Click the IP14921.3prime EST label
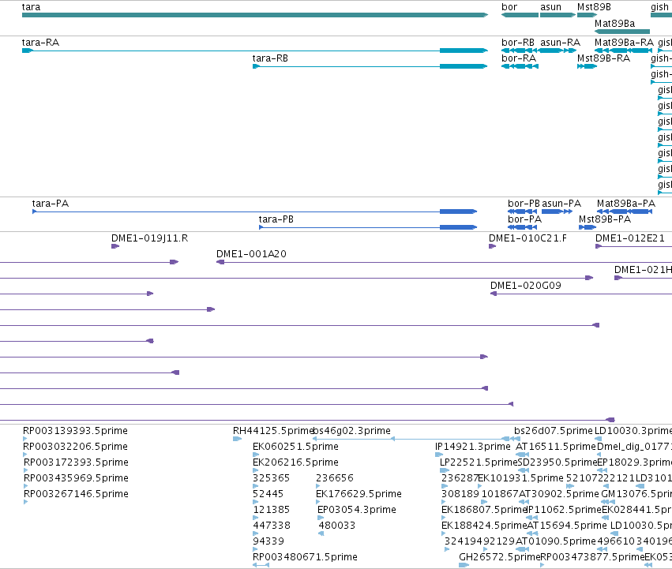672x569 pixels. (x=473, y=447)
